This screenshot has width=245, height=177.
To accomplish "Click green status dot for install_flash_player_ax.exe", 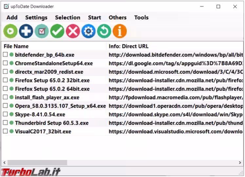I will (11, 97).
